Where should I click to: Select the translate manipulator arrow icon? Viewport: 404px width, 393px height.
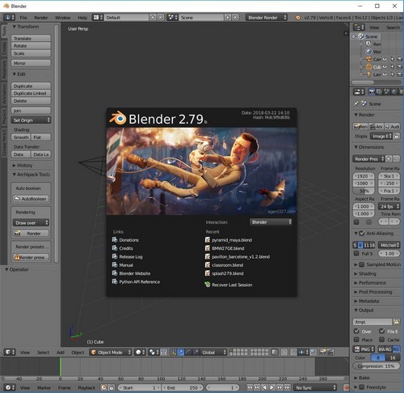pos(180,352)
